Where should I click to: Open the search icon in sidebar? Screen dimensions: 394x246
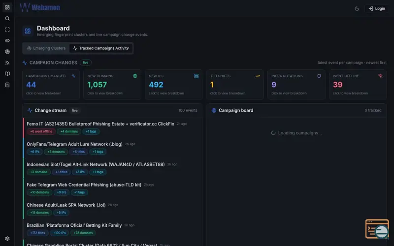(7, 19)
